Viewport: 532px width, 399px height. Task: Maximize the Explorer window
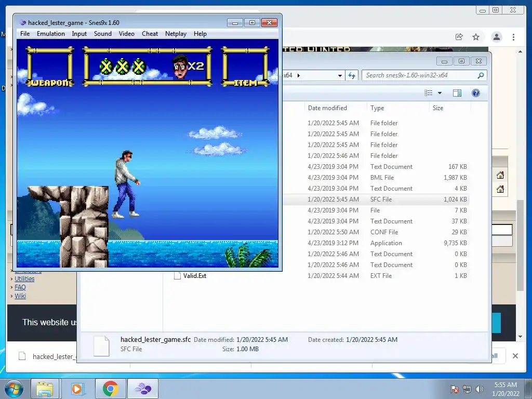point(461,61)
